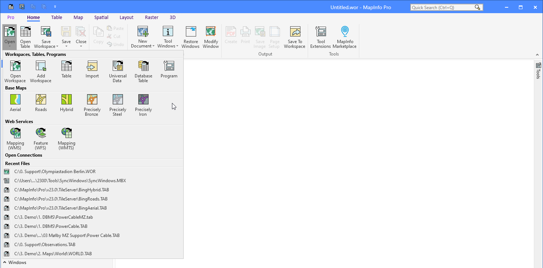This screenshot has height=268, width=543.
Task: Click the Import icon
Action: point(92,69)
